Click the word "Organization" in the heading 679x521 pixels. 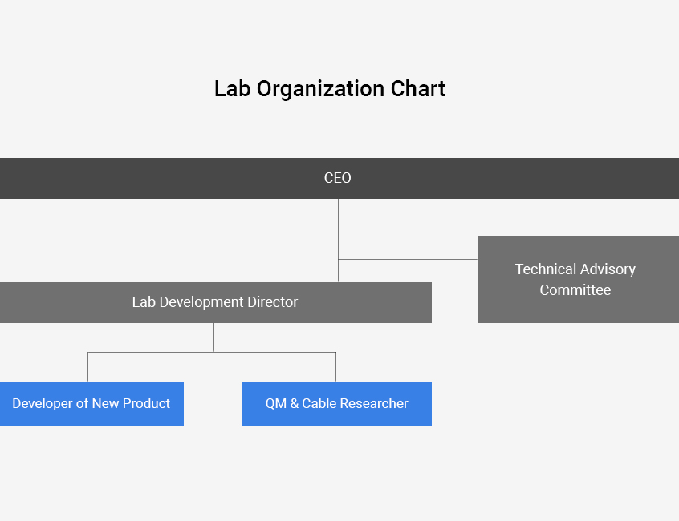(x=320, y=90)
